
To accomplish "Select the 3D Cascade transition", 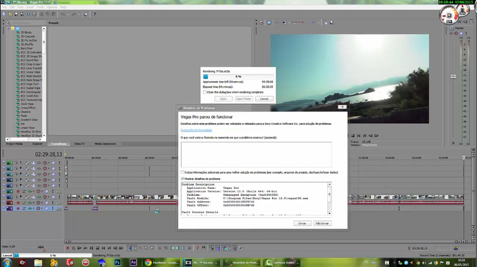I will pos(28,37).
